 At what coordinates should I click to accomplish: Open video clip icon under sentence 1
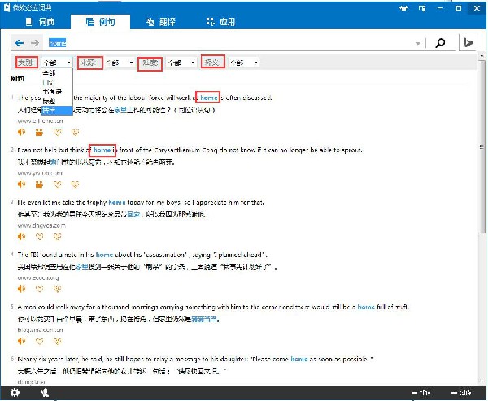(39, 133)
